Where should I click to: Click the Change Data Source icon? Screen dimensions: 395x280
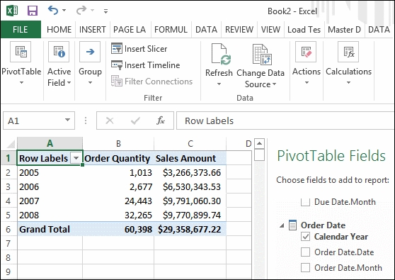262,54
